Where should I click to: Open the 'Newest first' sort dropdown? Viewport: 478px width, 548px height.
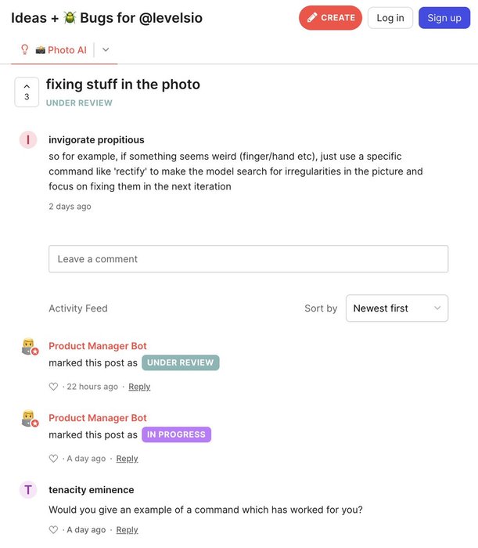397,308
